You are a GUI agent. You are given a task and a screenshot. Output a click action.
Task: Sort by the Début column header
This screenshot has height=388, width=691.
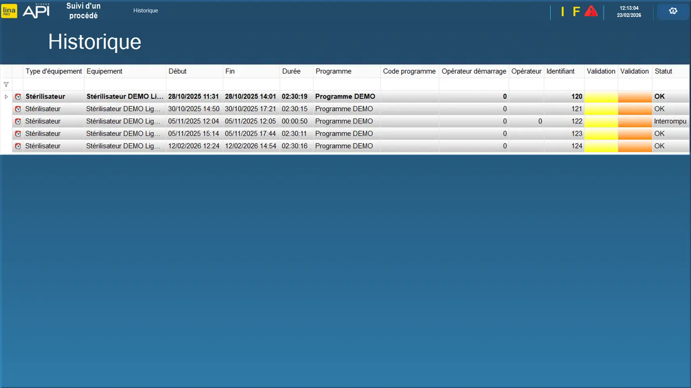click(x=177, y=71)
